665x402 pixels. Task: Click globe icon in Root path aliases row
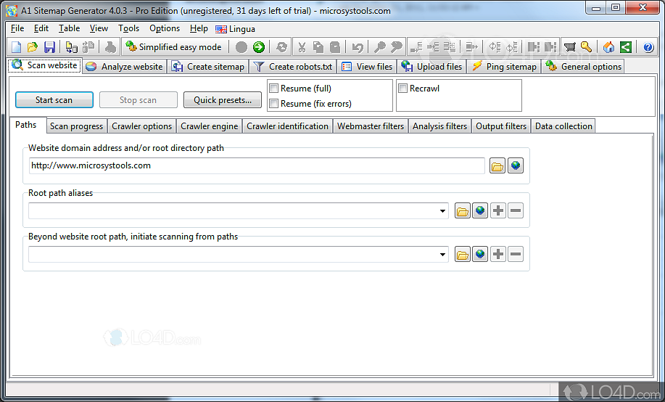pyautogui.click(x=480, y=210)
